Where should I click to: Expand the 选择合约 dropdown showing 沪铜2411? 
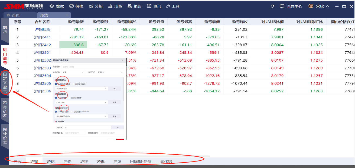coord(110,72)
